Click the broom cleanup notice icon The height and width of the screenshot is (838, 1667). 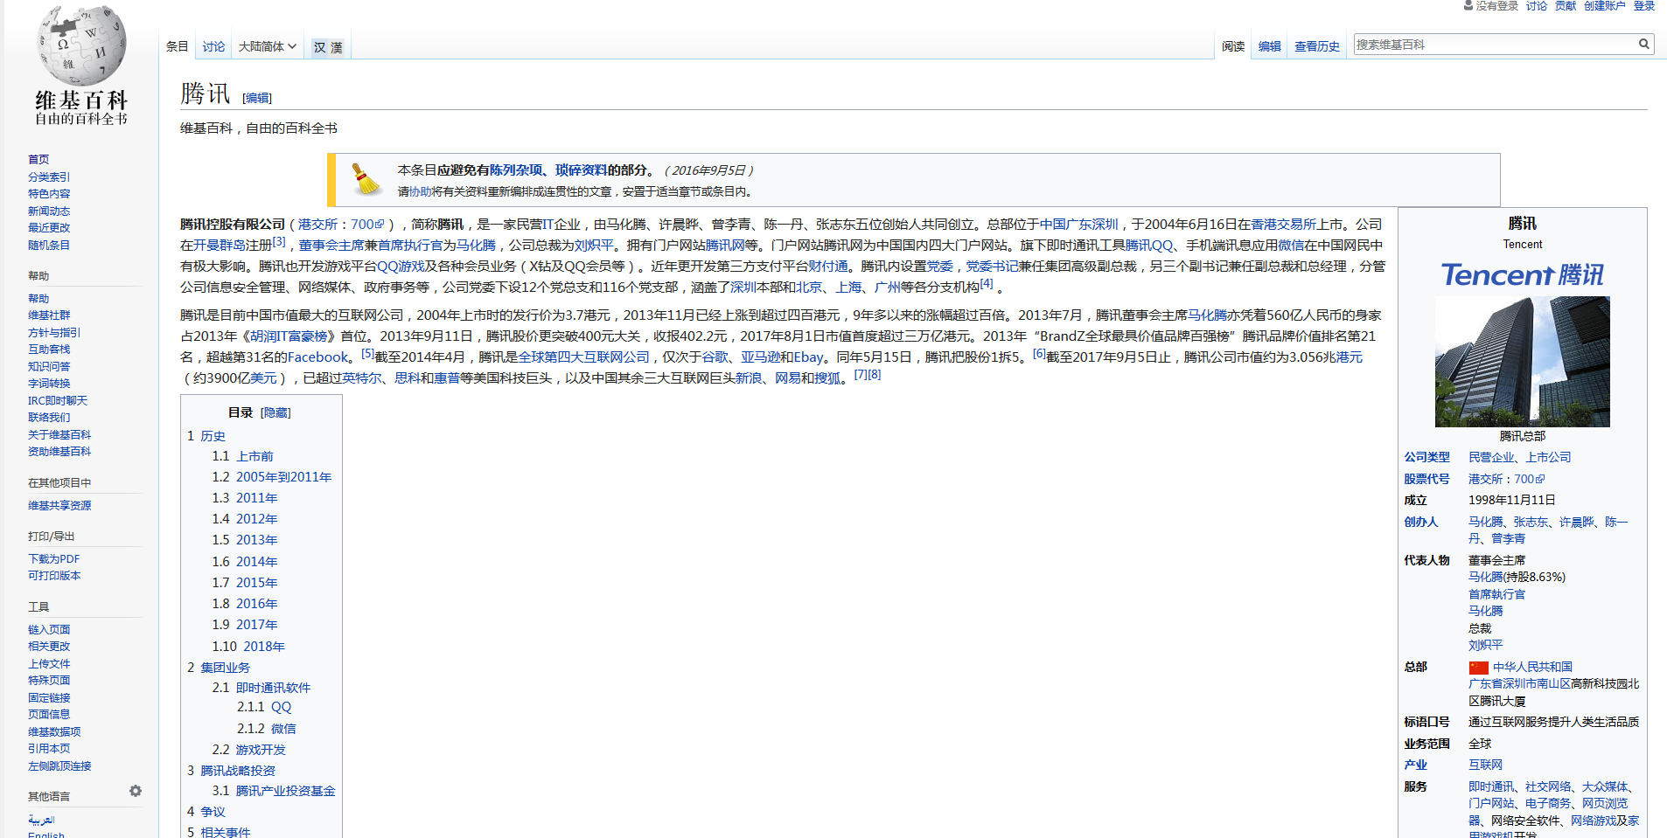click(366, 179)
